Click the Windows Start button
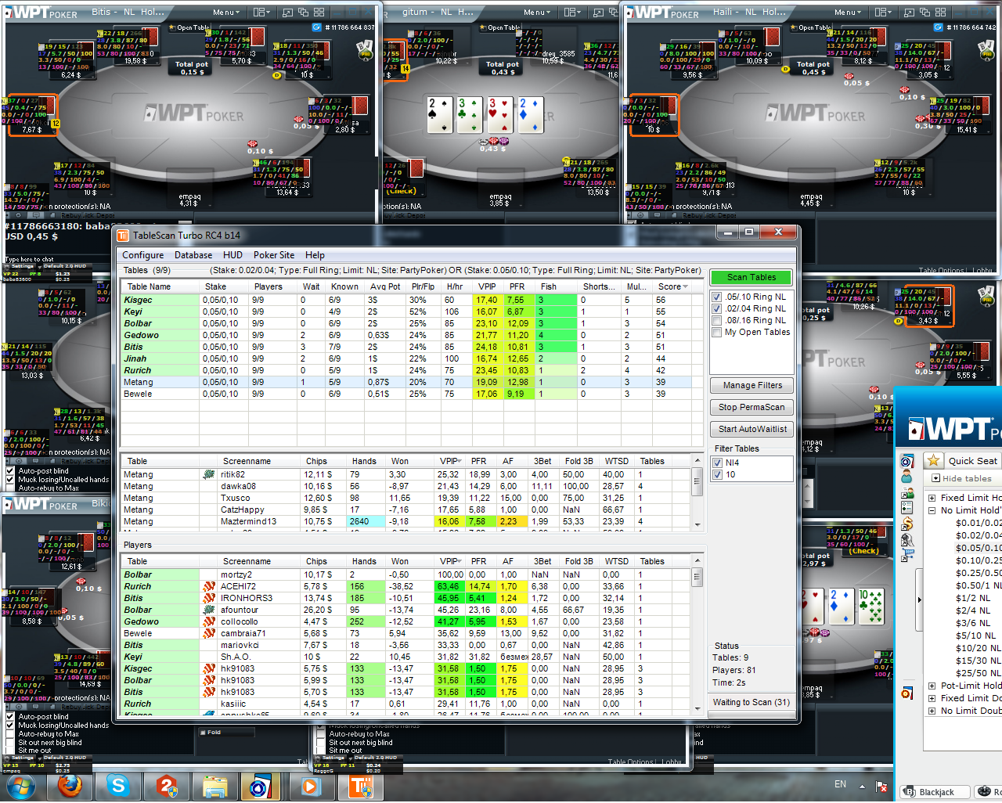Image resolution: width=1002 pixels, height=803 pixels. (x=20, y=785)
